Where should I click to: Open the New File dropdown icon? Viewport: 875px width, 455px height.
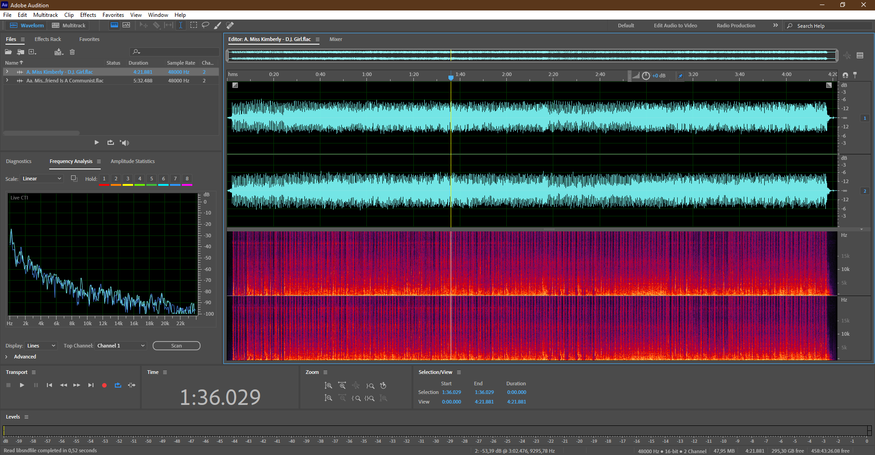(x=32, y=52)
